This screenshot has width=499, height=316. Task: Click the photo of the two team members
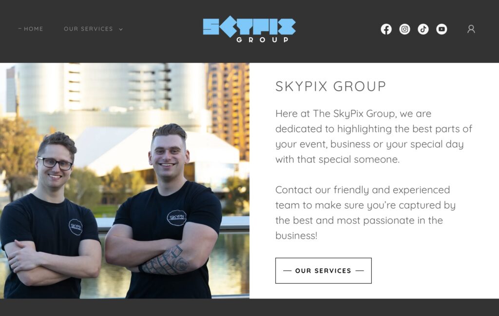(x=124, y=180)
